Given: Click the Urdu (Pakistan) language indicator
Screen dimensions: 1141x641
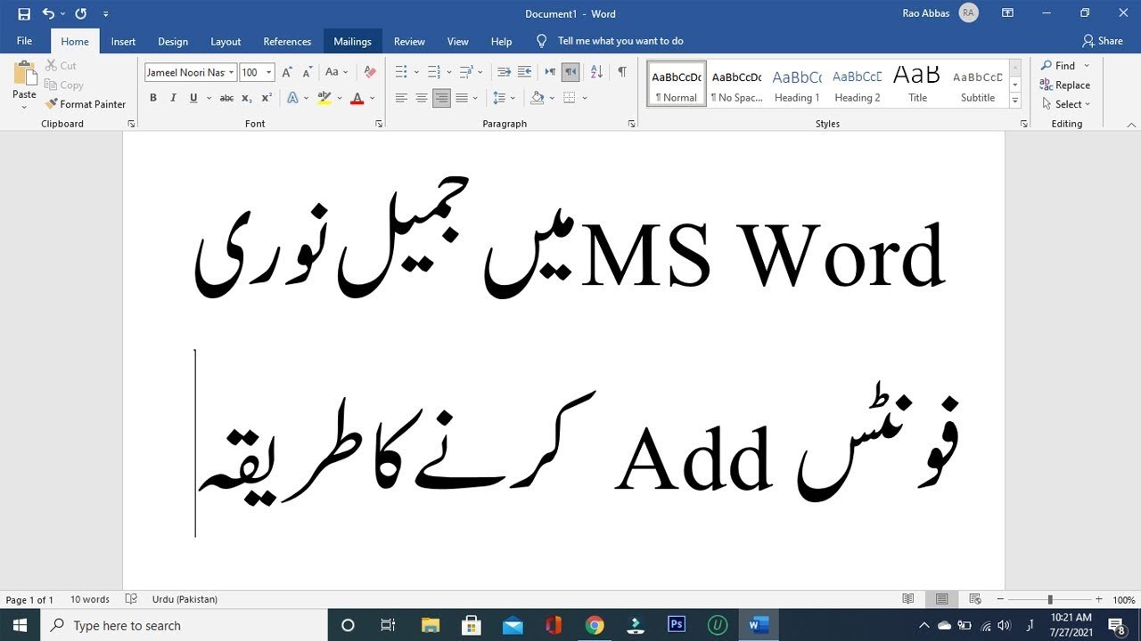Looking at the screenshot, I should point(185,599).
